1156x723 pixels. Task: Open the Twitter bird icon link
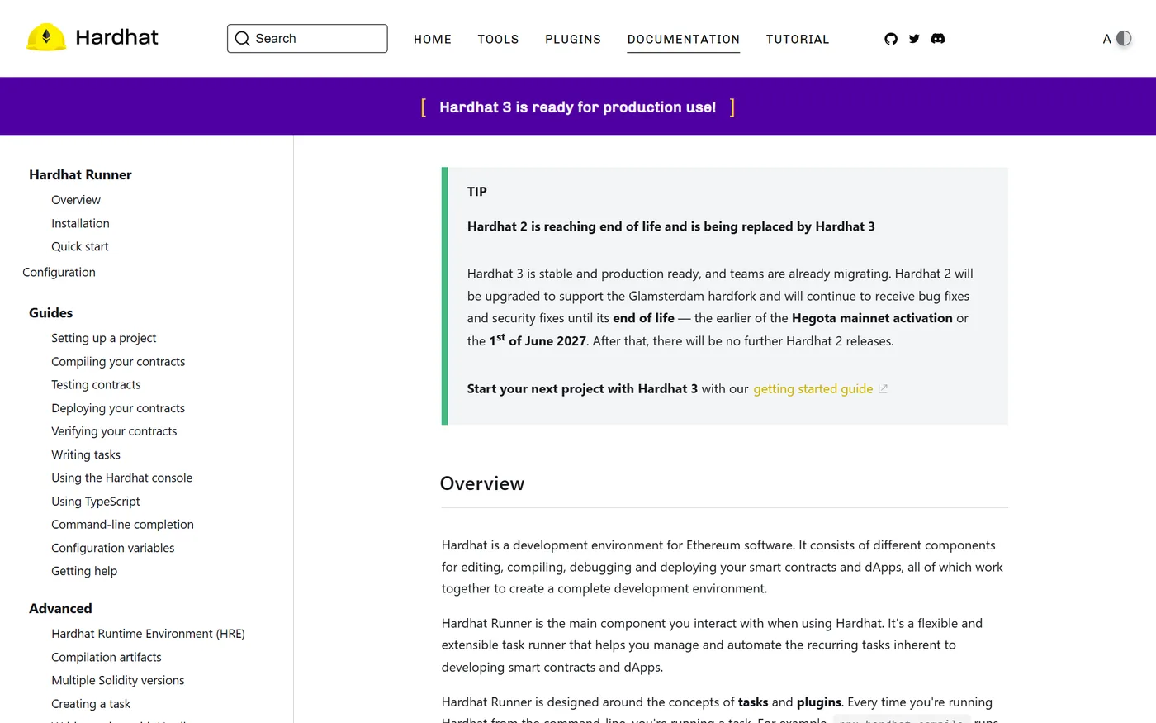[914, 39]
